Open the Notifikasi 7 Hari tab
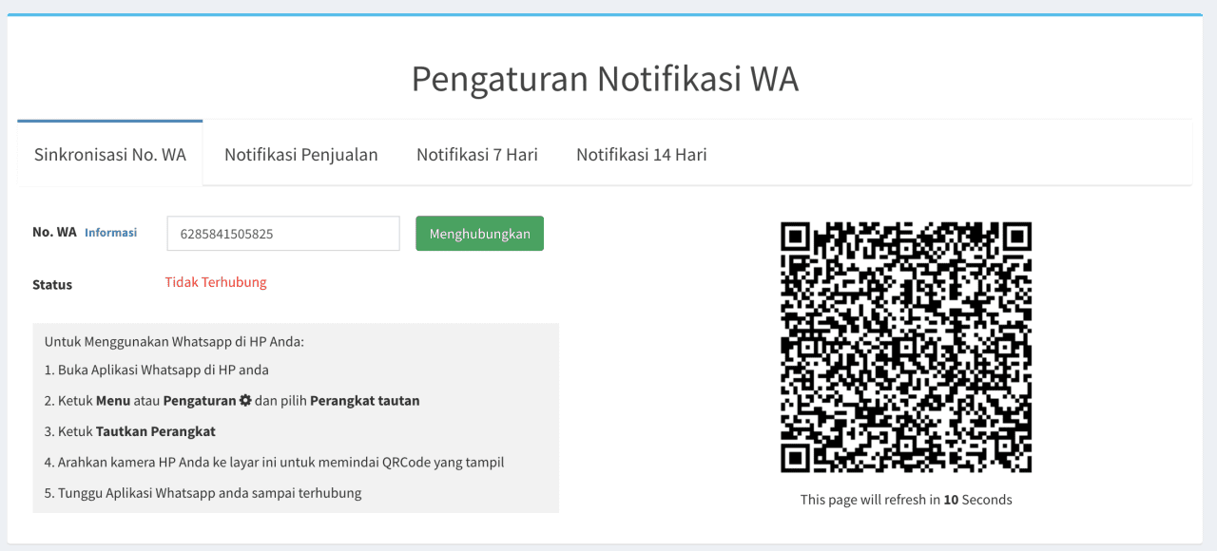Image resolution: width=1217 pixels, height=551 pixels. (x=477, y=154)
